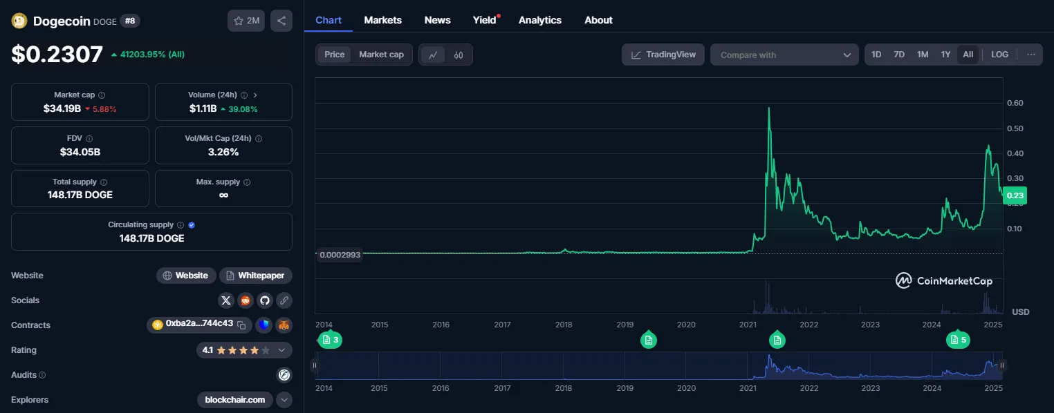This screenshot has height=413, width=1054.
Task: Expand the Explorers list chevron
Action: click(x=284, y=400)
